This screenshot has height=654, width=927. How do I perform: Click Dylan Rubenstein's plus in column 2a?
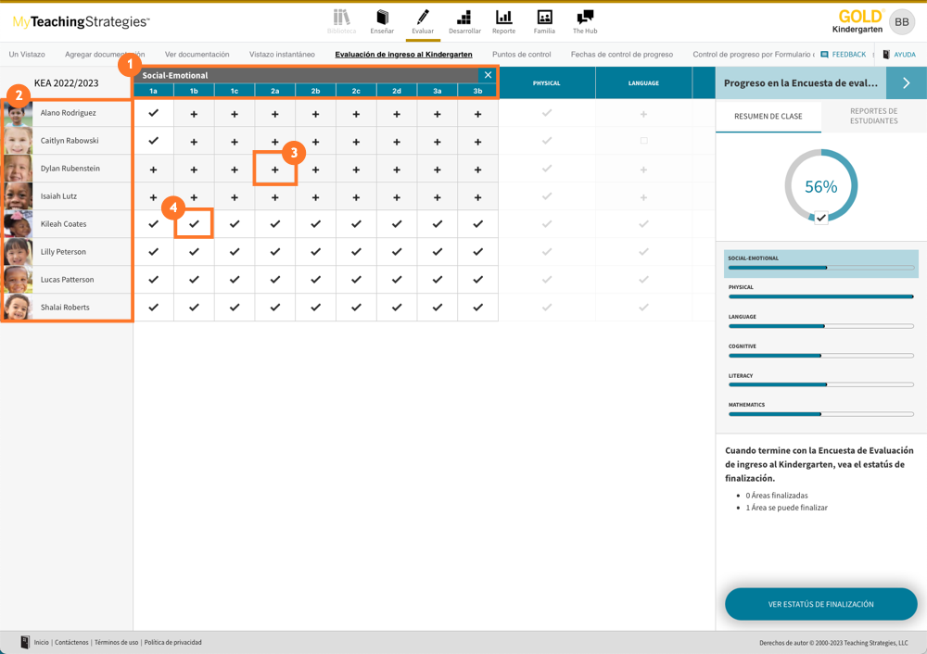275,170
